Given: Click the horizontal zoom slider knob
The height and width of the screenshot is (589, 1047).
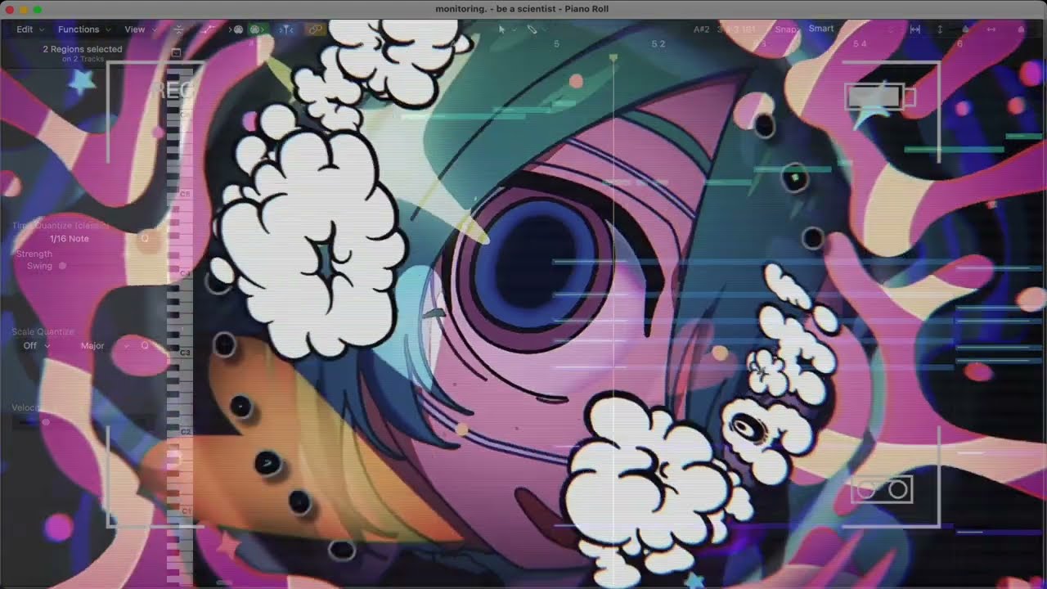Looking at the screenshot, I should point(1021,29).
